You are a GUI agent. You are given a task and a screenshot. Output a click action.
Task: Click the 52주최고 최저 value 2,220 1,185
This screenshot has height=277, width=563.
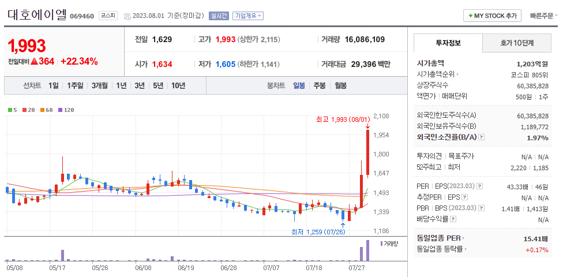coord(530,167)
